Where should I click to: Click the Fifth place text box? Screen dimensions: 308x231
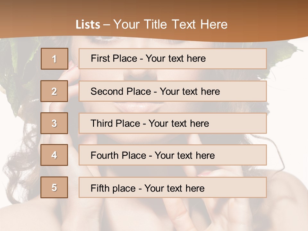pos(173,187)
